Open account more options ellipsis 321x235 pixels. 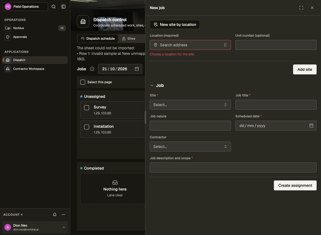point(63,215)
